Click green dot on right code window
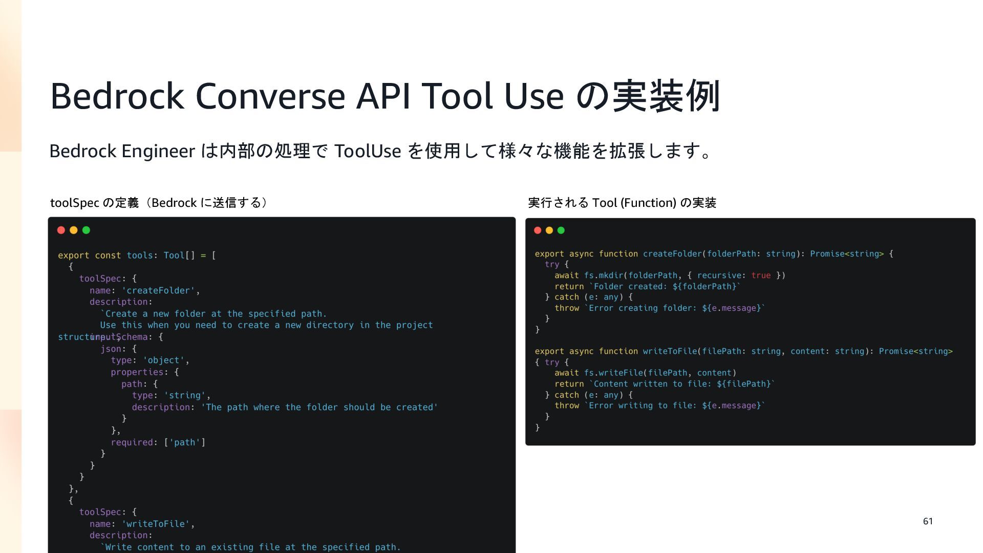The height and width of the screenshot is (553, 983). click(x=561, y=230)
